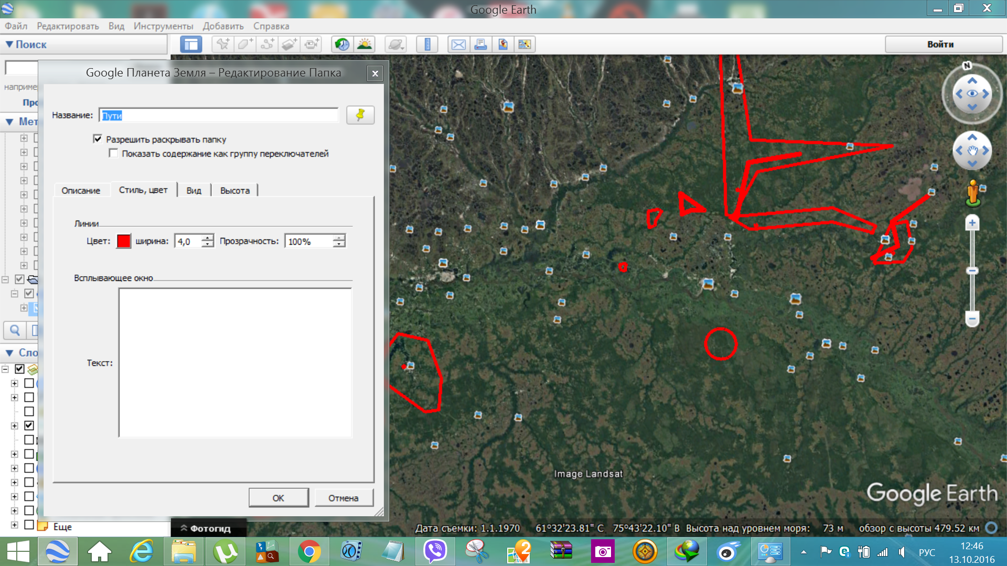Viewport: 1007px width, 566px height.
Task: Click the pushpin icon next to the name field
Action: (x=360, y=115)
